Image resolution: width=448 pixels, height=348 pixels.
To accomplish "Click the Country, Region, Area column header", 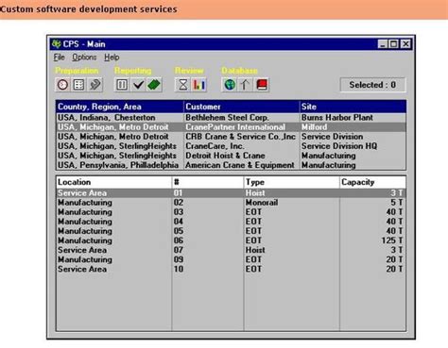I will (x=119, y=107).
